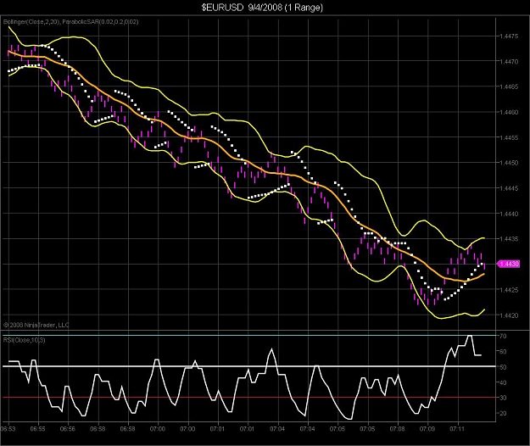Click the RSI scale value 60
Screen dimensions: 530x446
(503, 352)
